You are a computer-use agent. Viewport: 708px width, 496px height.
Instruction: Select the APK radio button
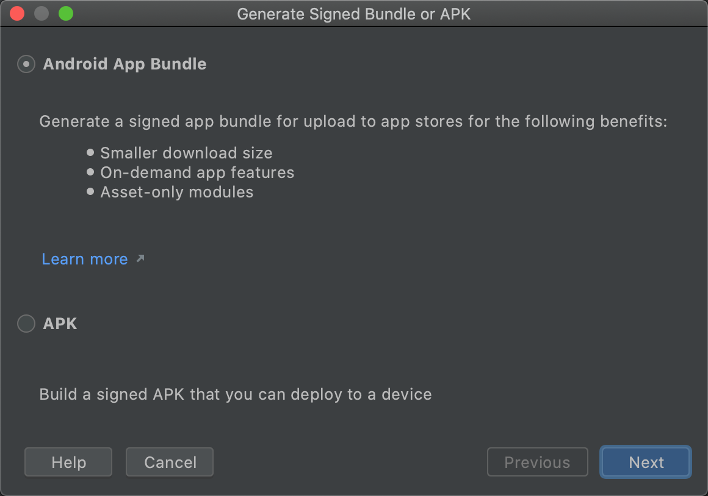coord(26,324)
